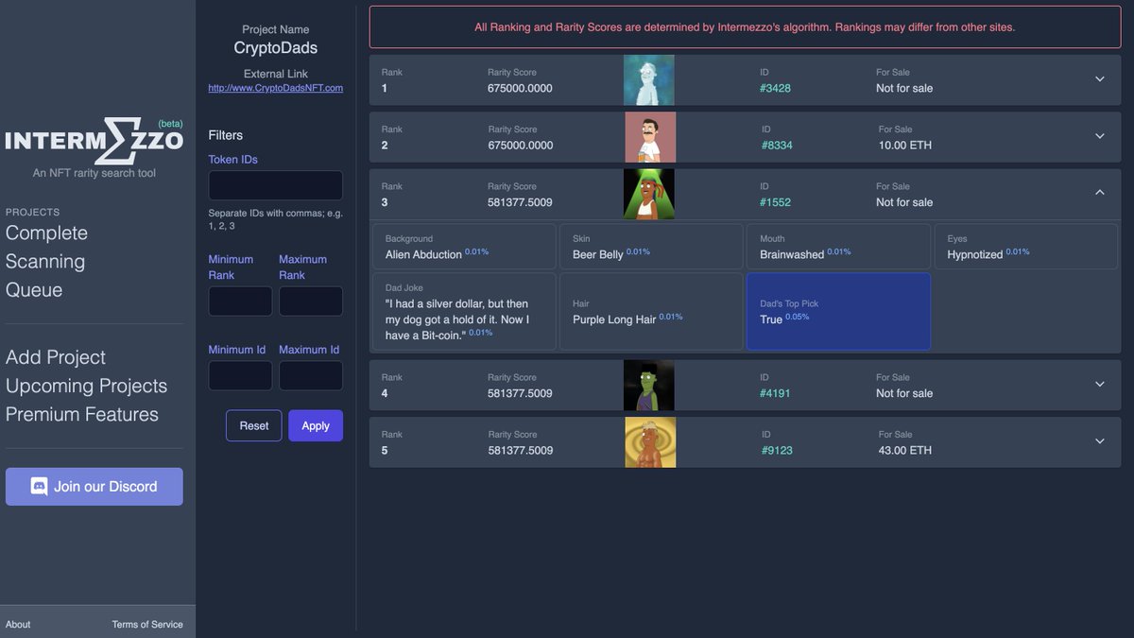Select the Hypnotized eyes trait
This screenshot has width=1134, height=638.
1025,247
